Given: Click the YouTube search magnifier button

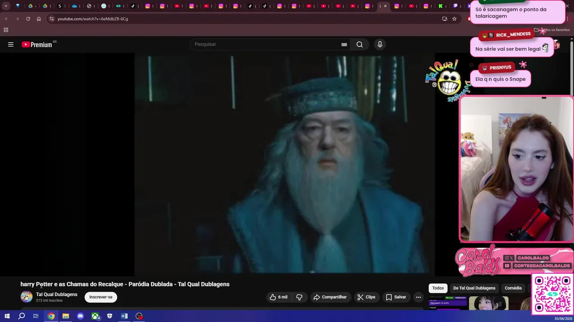Looking at the screenshot, I should point(360,44).
